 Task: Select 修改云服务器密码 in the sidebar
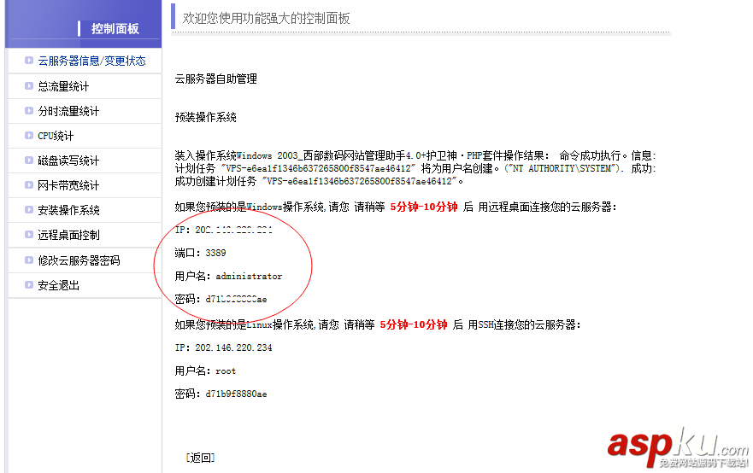[x=79, y=260]
